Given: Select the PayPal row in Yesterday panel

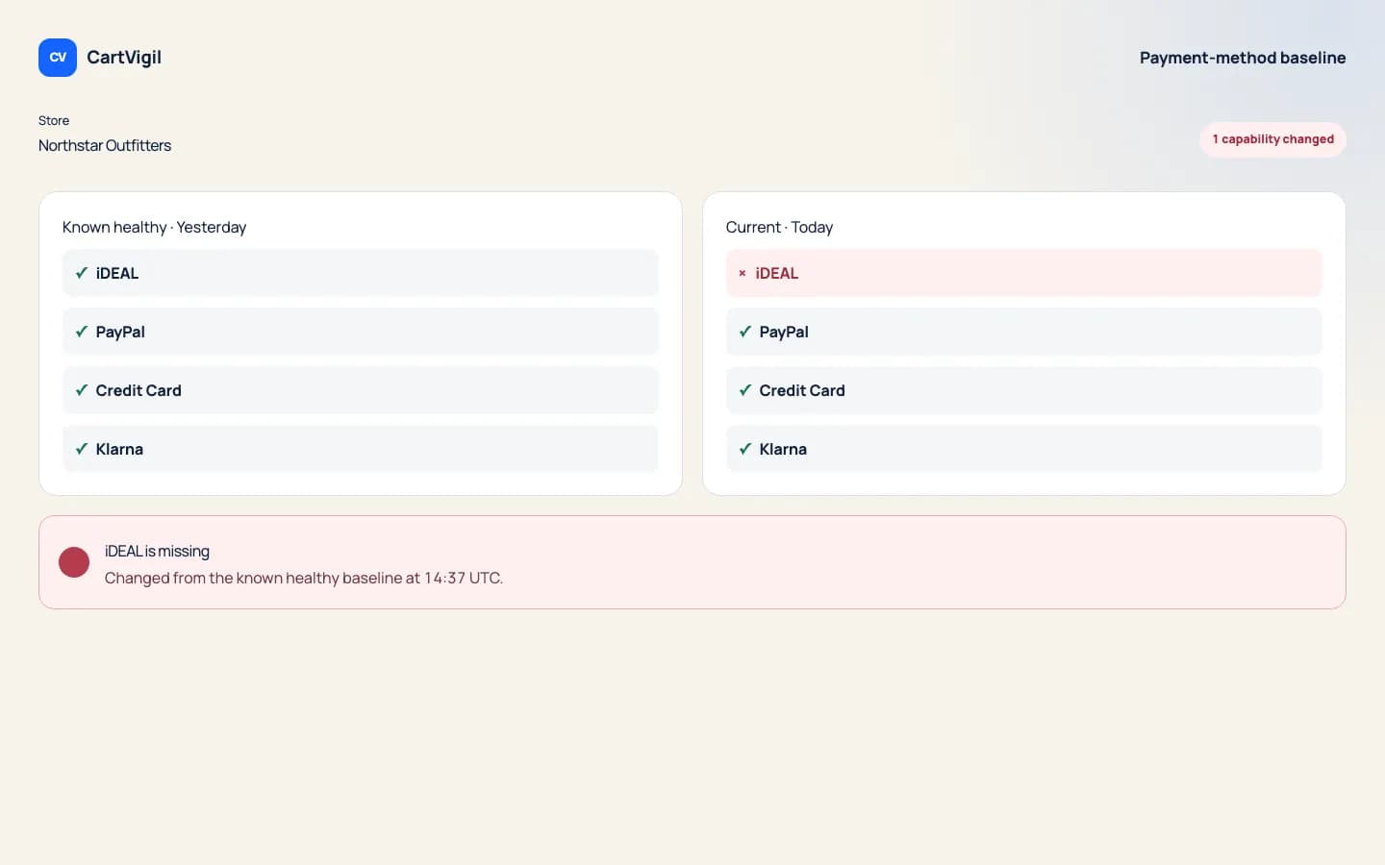Looking at the screenshot, I should pos(361,332).
